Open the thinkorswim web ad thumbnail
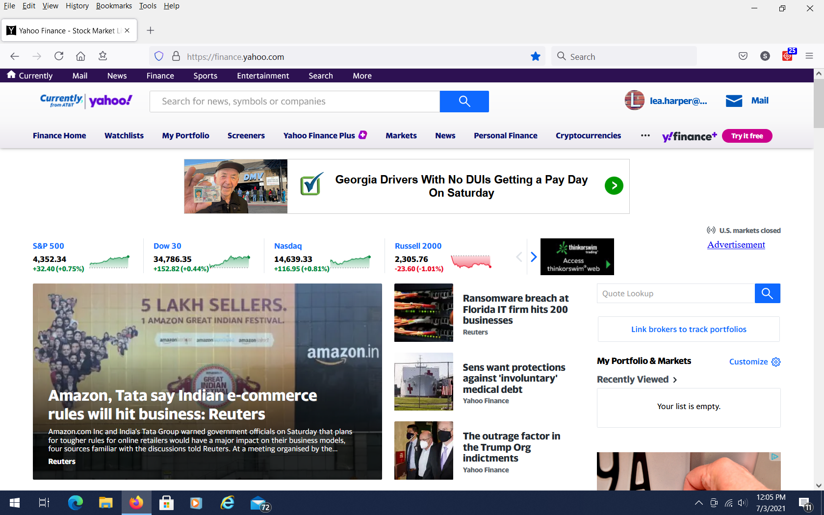The height and width of the screenshot is (515, 824). (577, 257)
